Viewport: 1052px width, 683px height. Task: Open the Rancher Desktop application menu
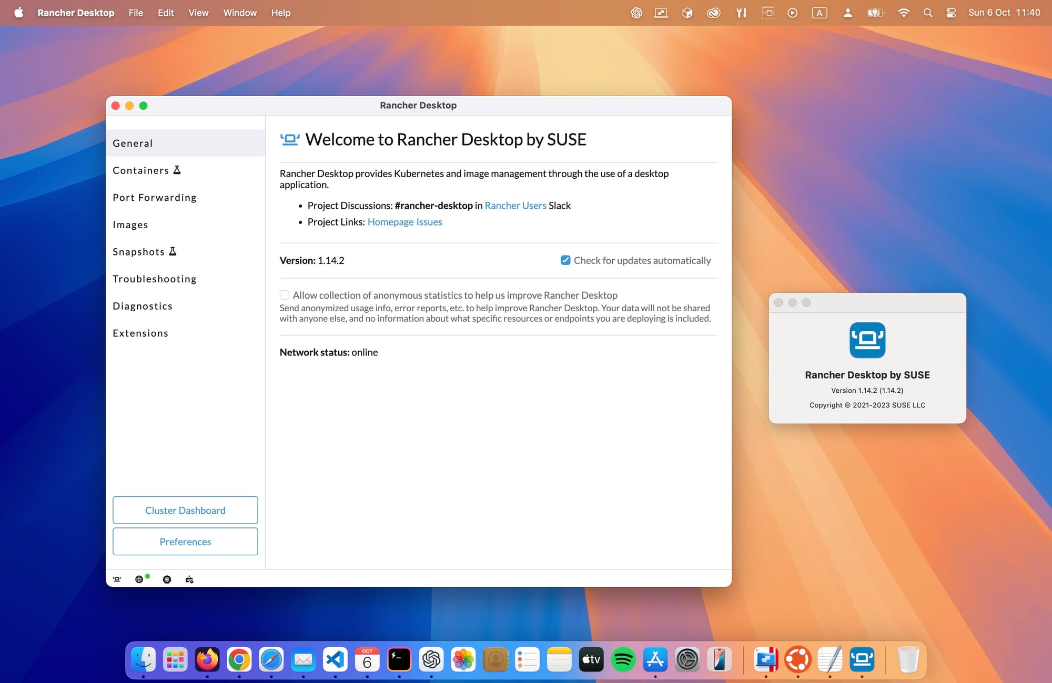[x=76, y=13]
